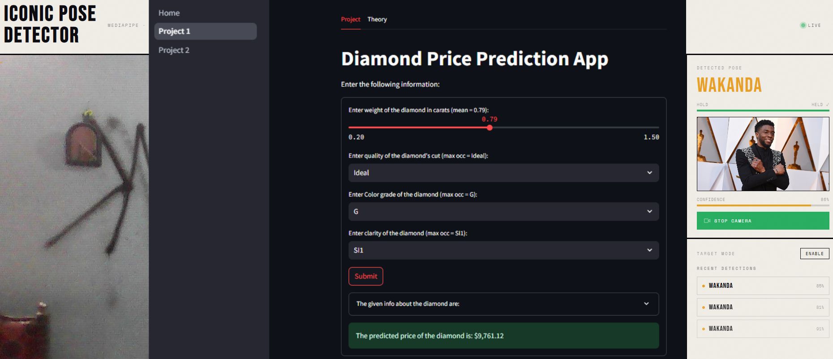Image resolution: width=833 pixels, height=359 pixels.
Task: Click the Wakanda pose reference photo
Action: 763,154
